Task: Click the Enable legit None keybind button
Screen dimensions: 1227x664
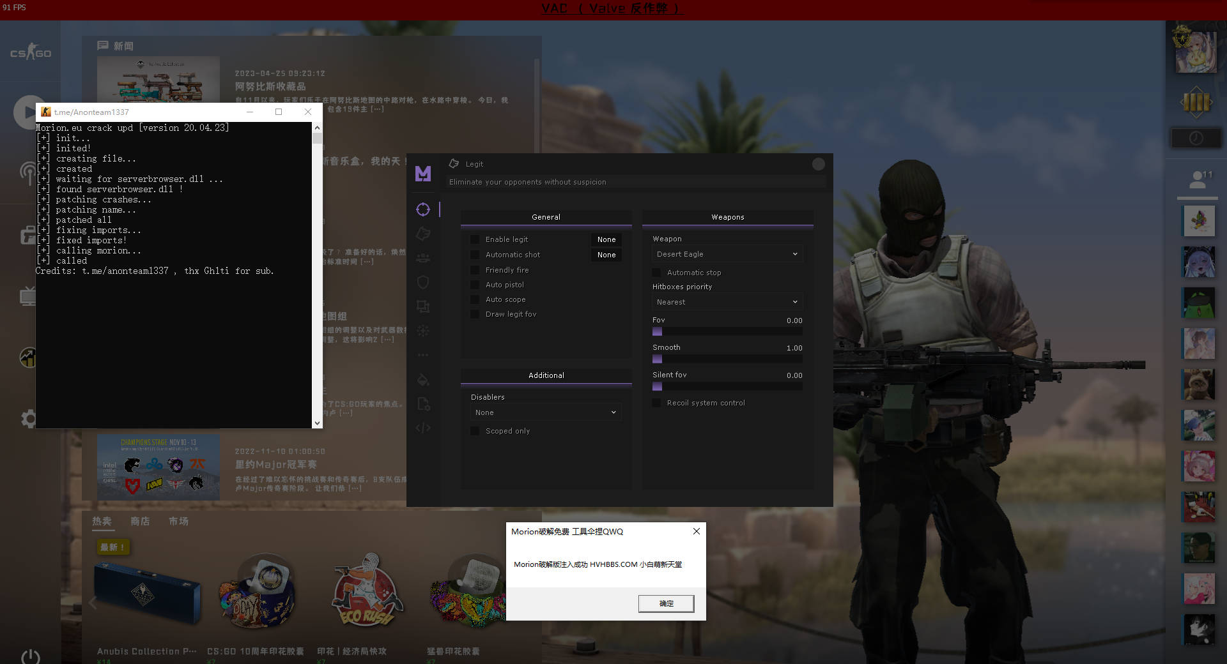Action: (x=606, y=239)
